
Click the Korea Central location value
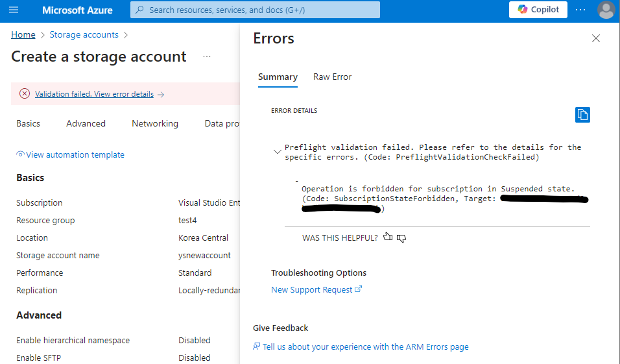[203, 237]
